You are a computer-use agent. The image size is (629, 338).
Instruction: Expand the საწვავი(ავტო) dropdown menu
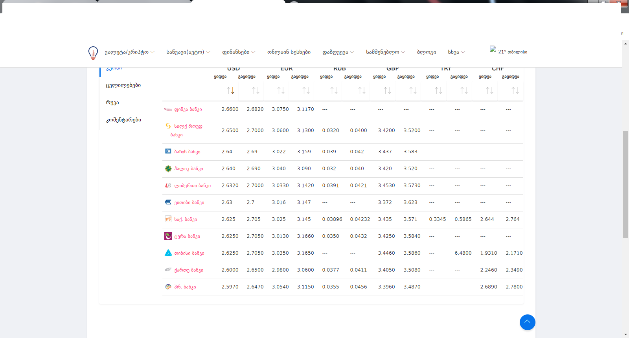coord(188,52)
